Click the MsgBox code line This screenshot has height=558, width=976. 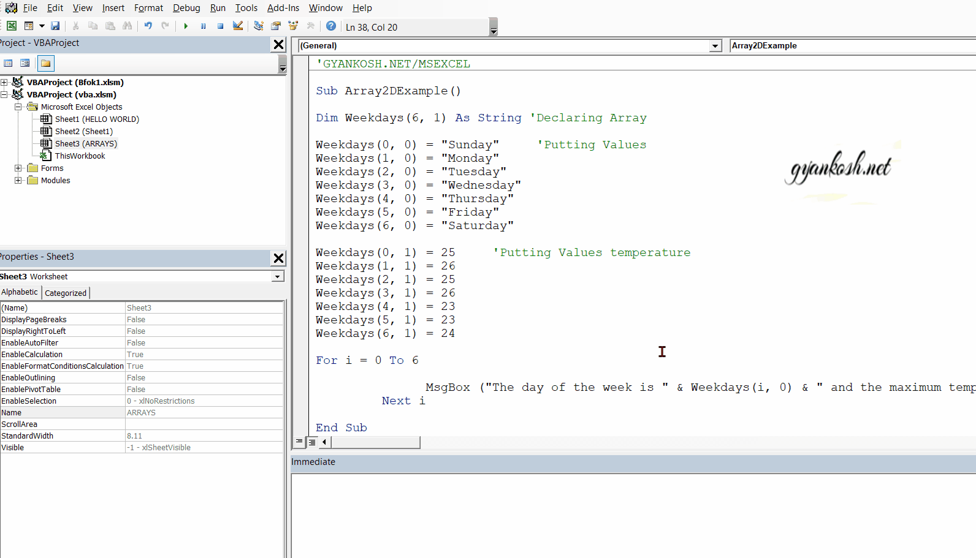700,387
